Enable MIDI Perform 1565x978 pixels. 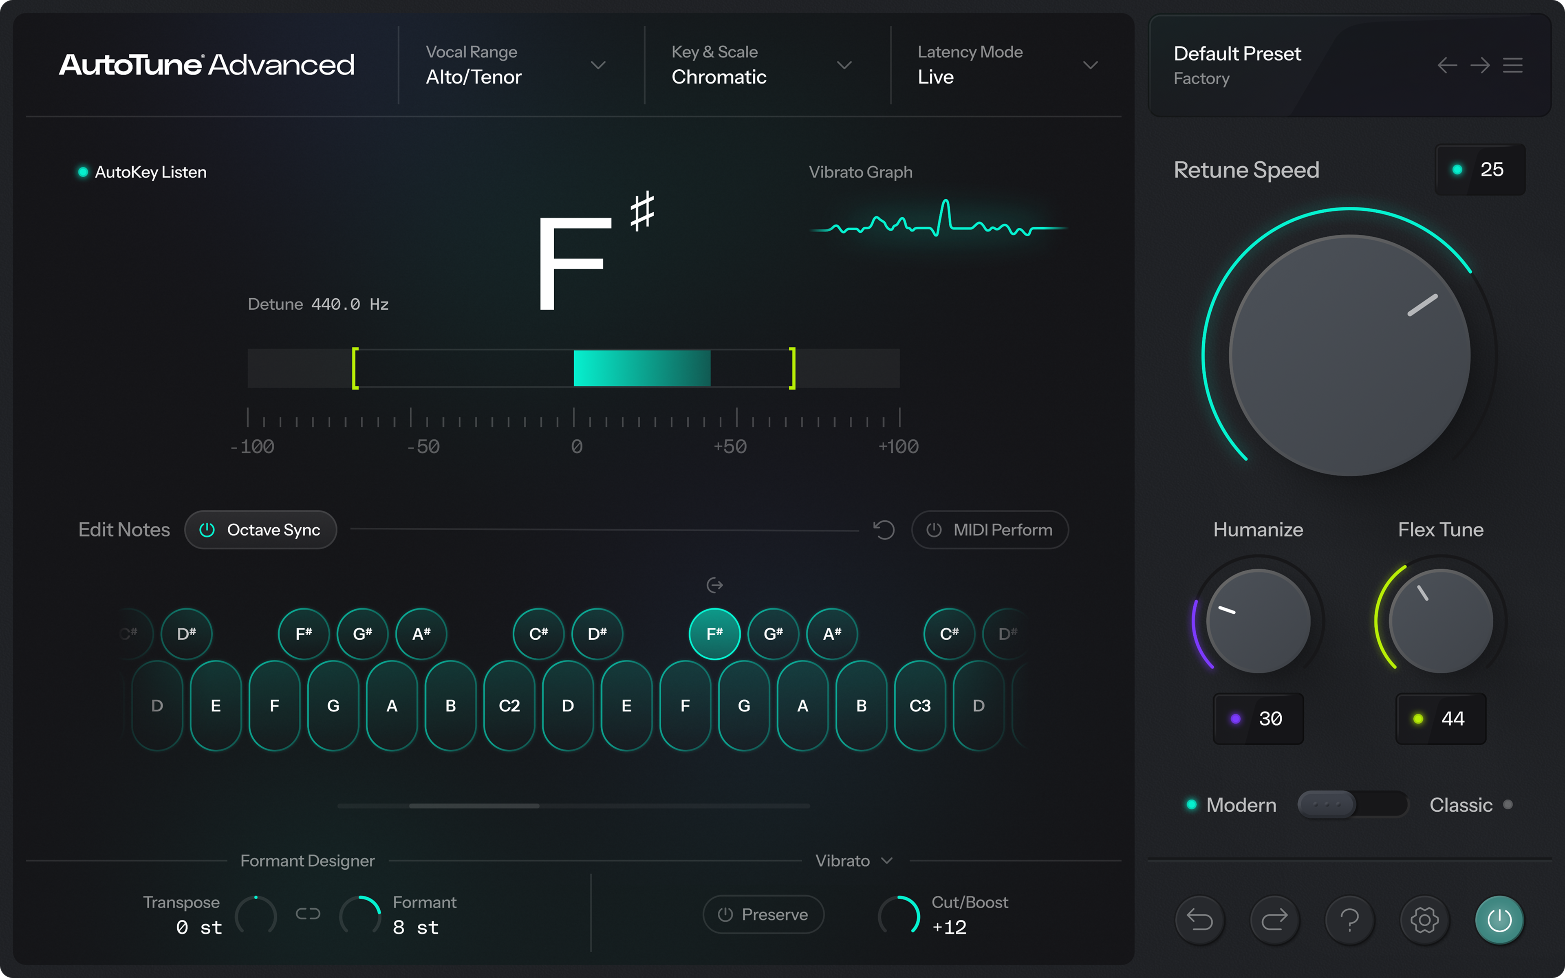tap(990, 530)
